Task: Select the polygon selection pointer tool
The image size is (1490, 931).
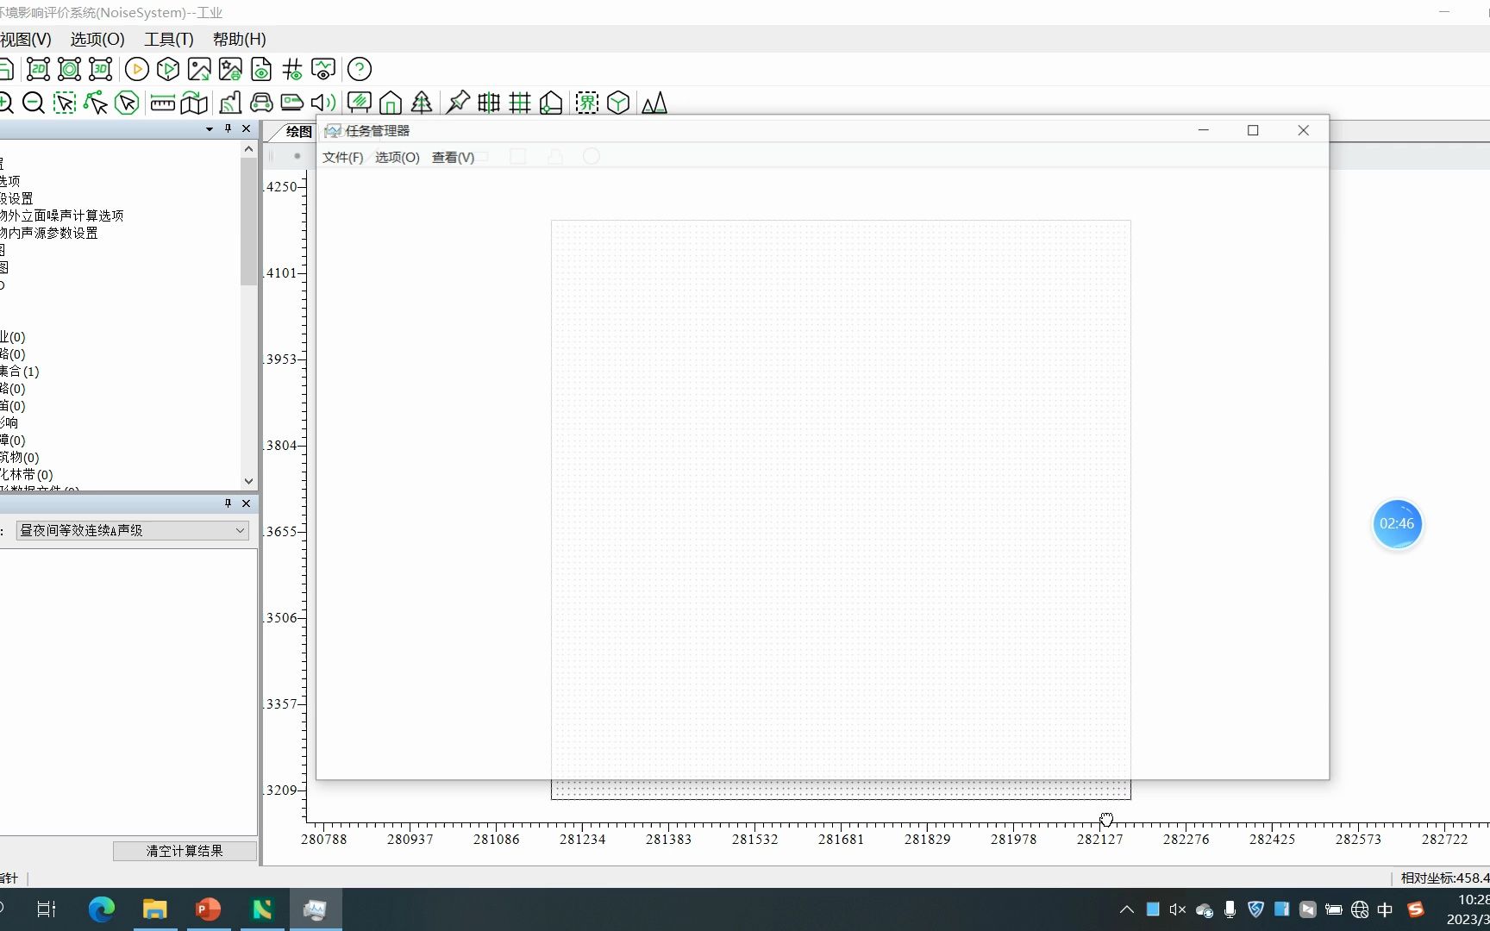Action: click(x=127, y=103)
